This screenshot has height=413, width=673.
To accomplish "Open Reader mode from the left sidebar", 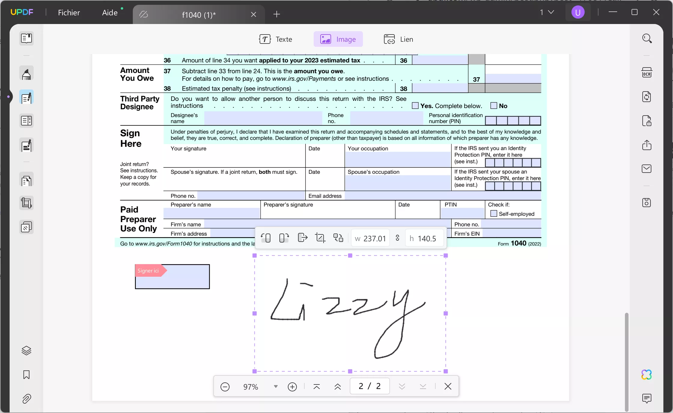I will tap(26, 38).
